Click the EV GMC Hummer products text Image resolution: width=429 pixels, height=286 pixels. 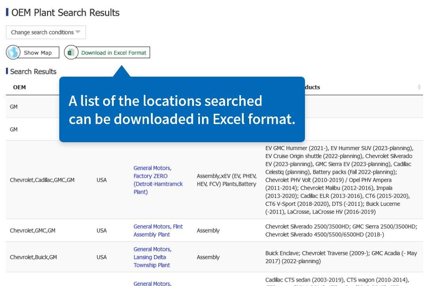tap(339, 180)
